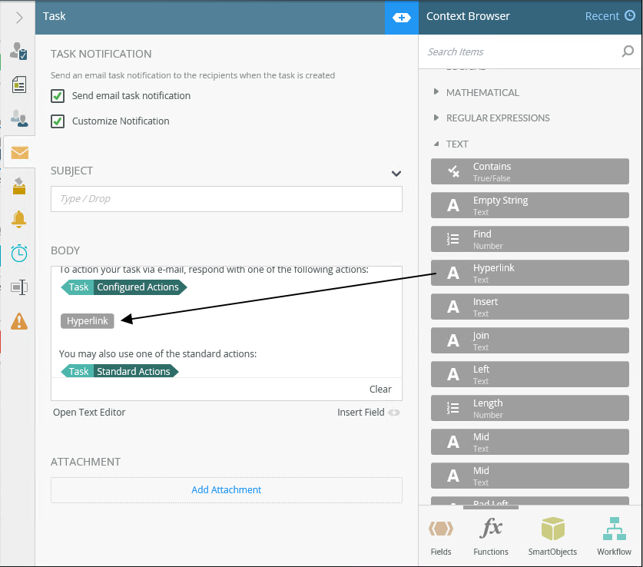Click Insert Field below the body

click(x=368, y=412)
